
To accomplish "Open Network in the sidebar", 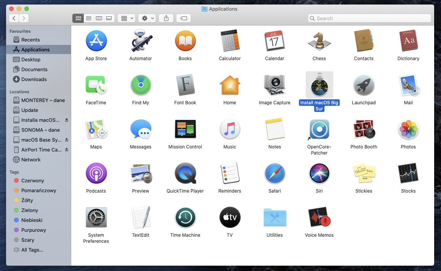I will (x=39, y=159).
